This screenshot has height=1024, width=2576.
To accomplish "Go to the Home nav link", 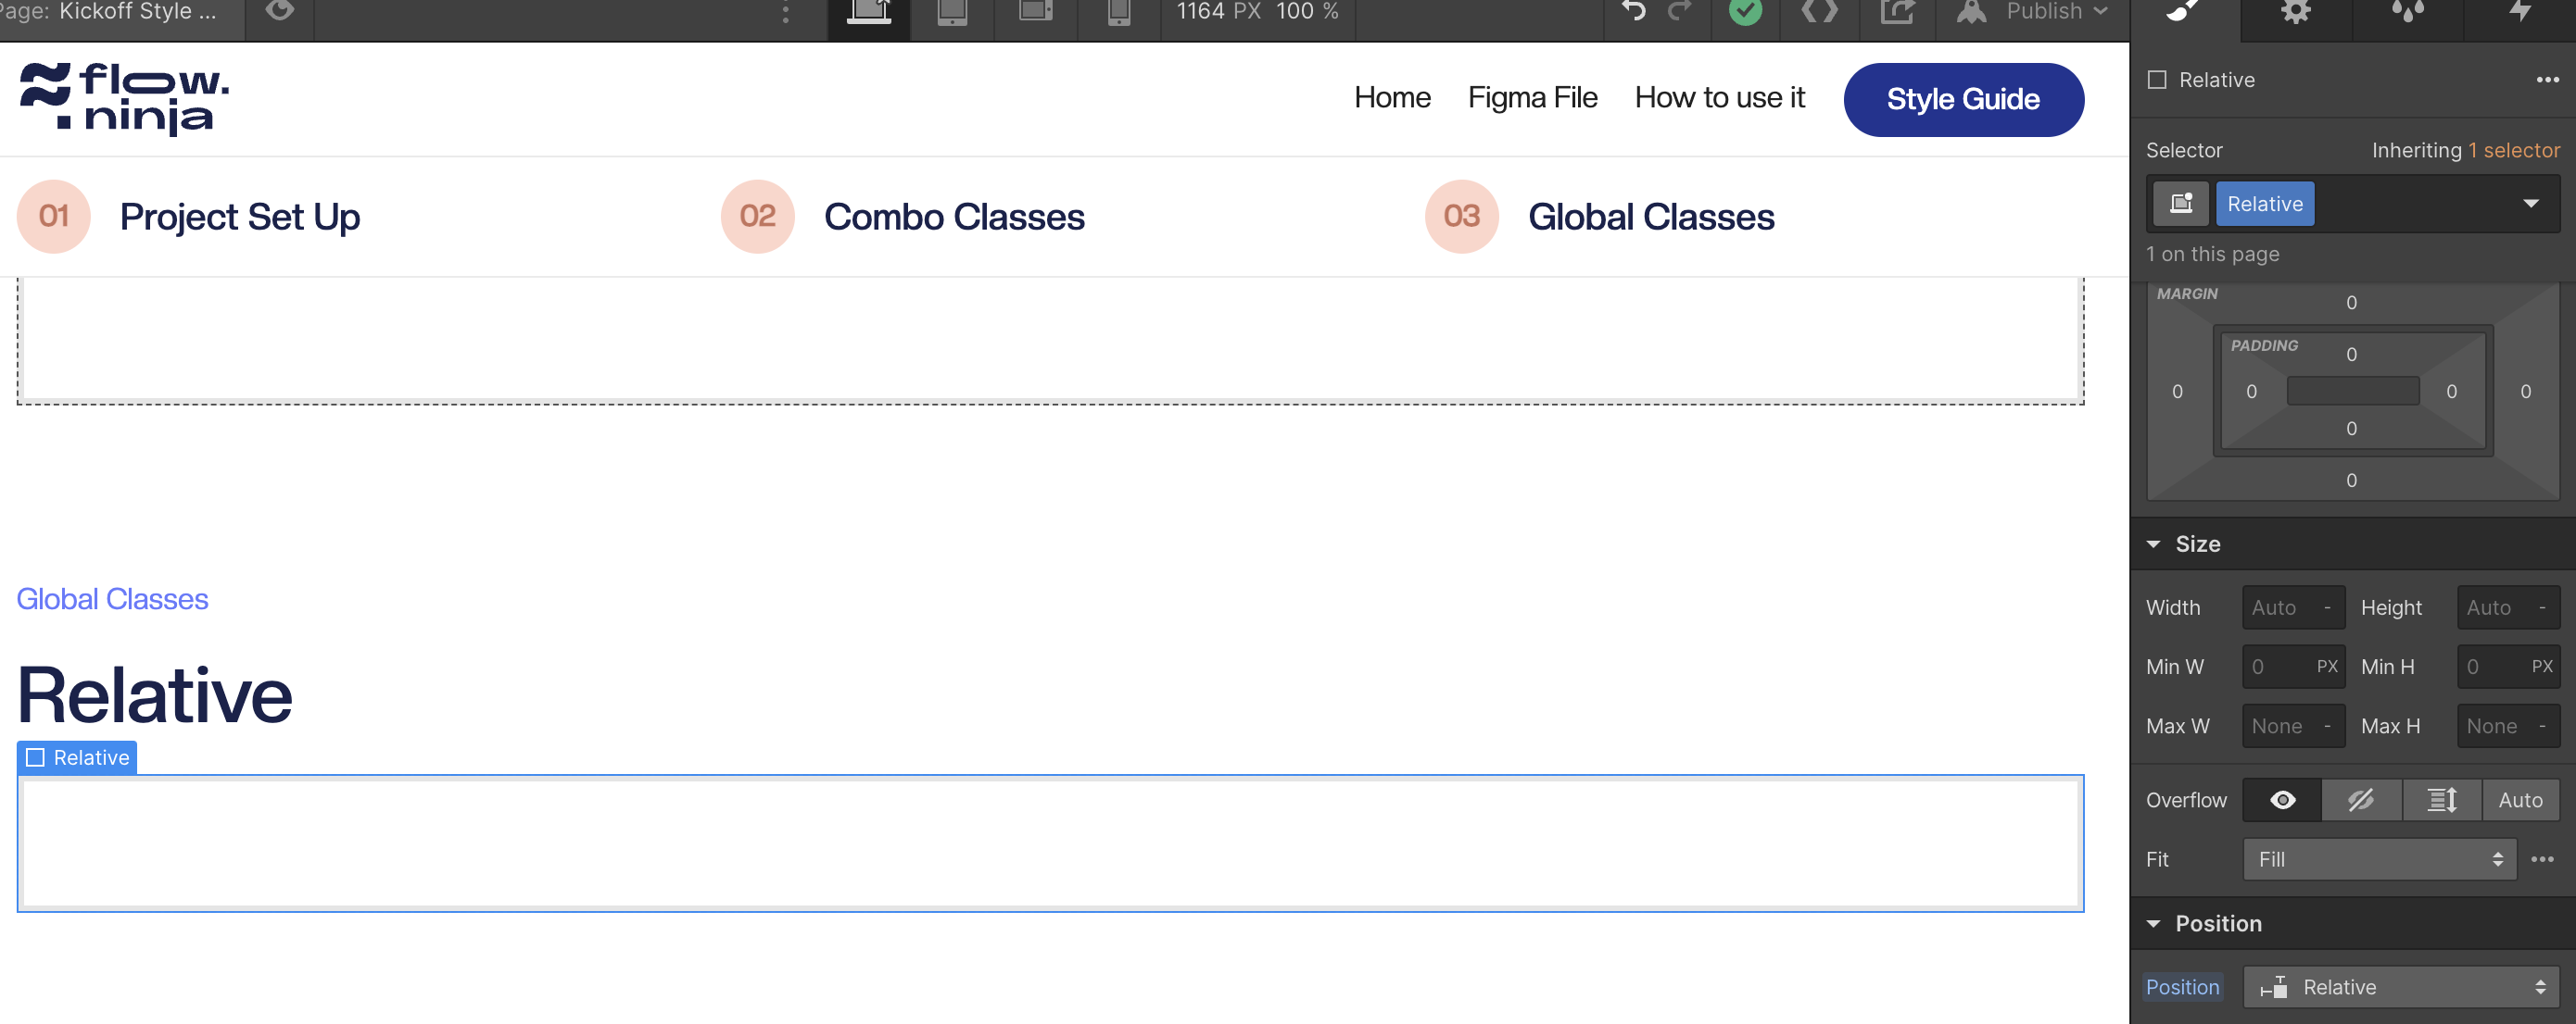I will tap(1392, 98).
